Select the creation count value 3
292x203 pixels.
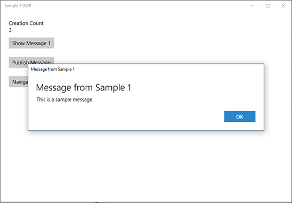[x=10, y=30]
